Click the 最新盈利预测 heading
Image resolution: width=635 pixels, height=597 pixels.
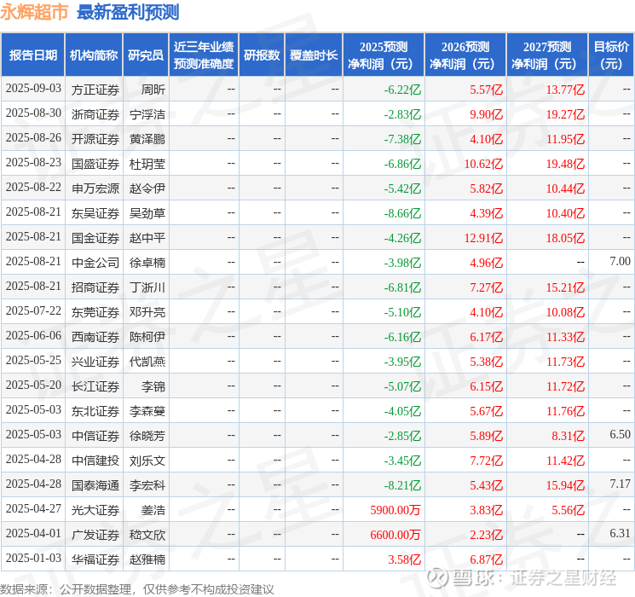pos(128,12)
